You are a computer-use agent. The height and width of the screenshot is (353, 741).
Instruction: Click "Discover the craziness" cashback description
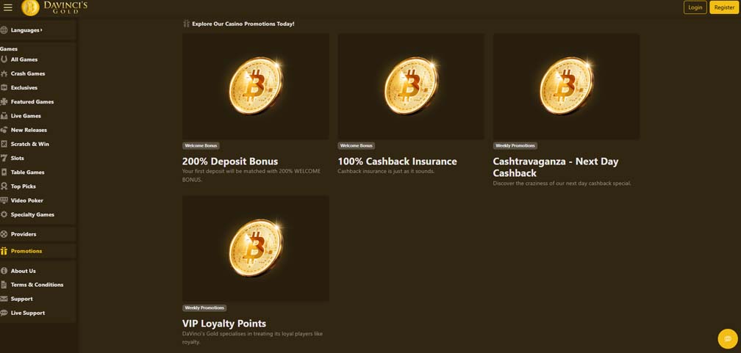click(x=562, y=183)
